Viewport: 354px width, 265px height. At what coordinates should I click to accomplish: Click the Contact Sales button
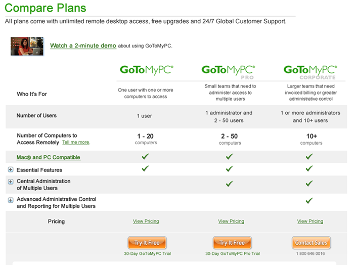click(311, 243)
